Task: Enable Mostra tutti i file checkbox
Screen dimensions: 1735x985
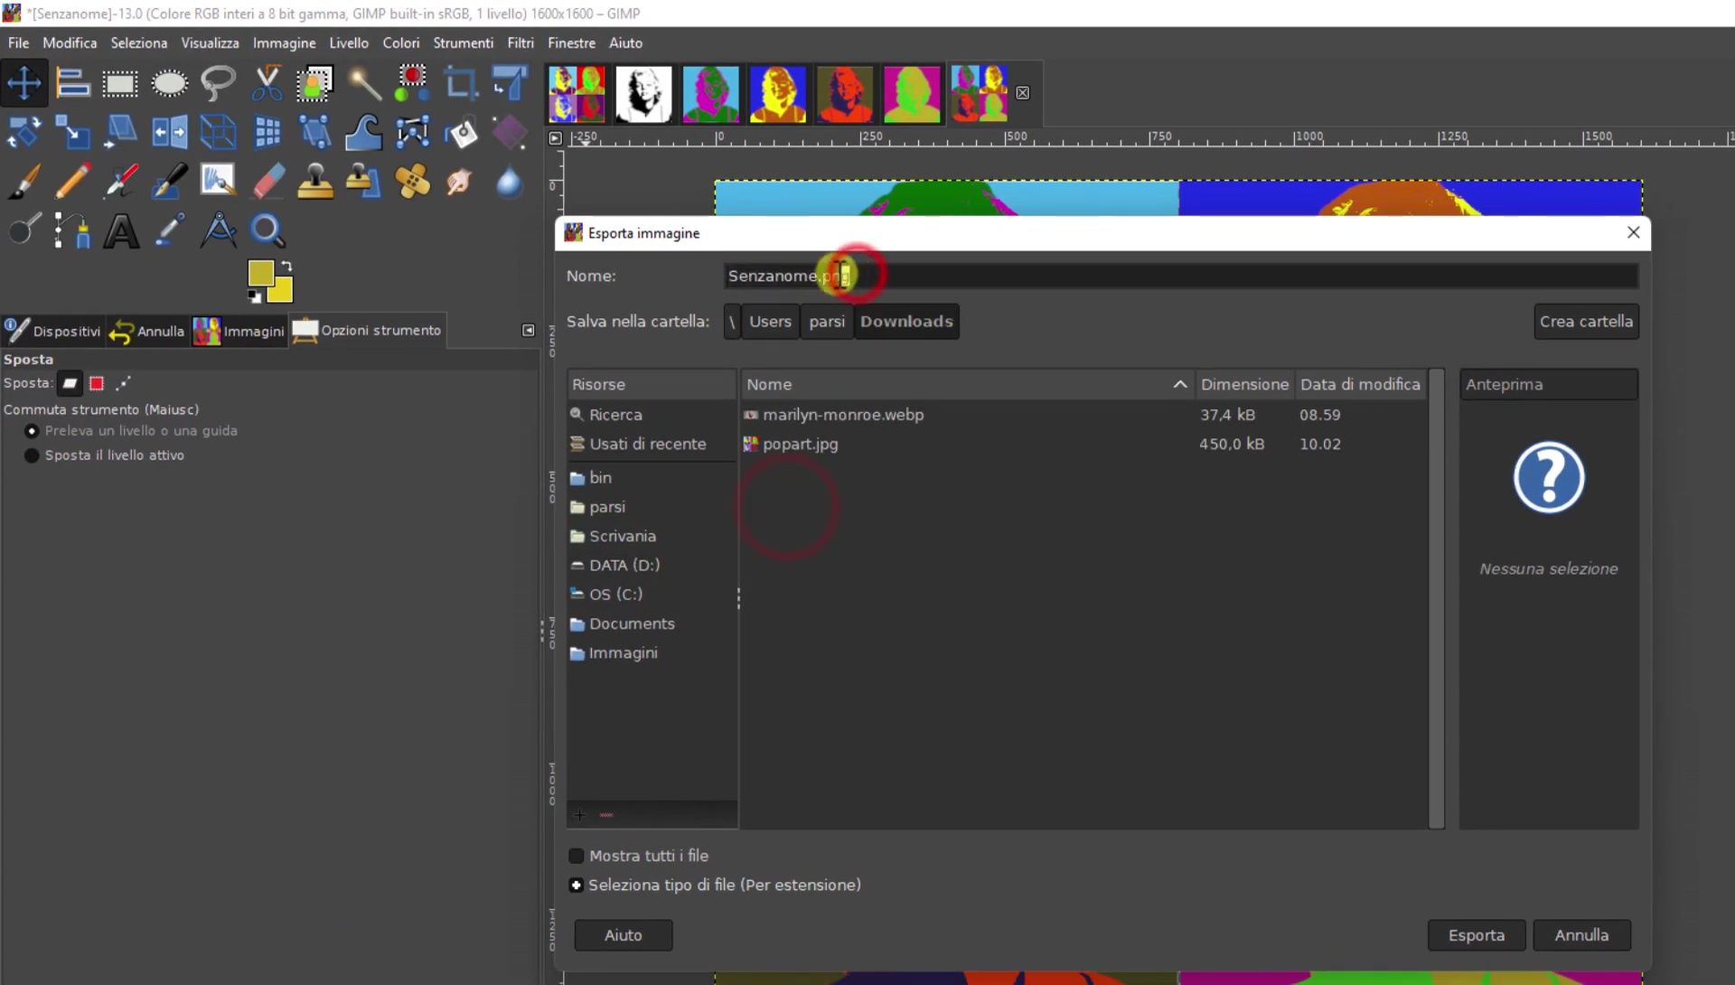Action: (576, 856)
